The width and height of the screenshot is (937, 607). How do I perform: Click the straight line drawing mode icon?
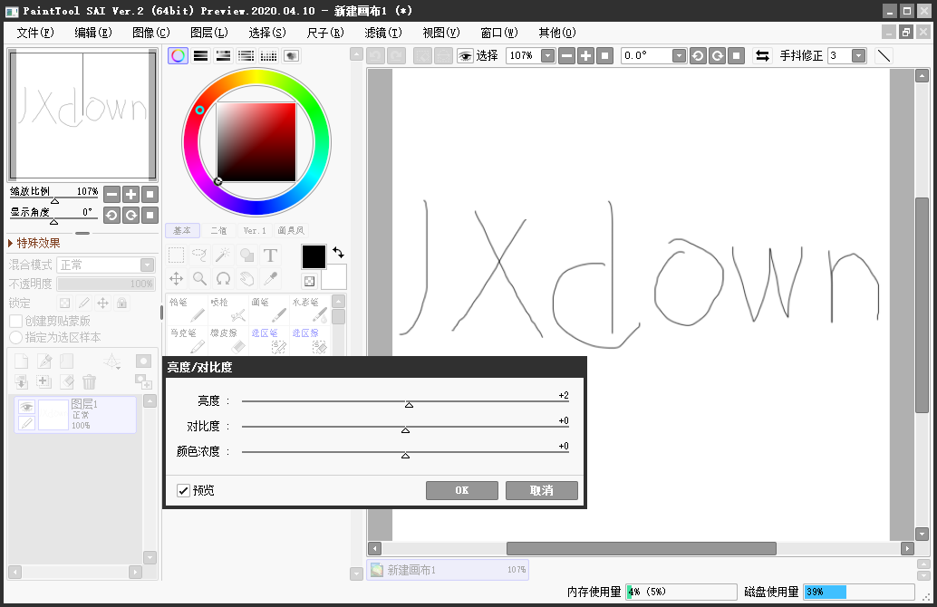(x=884, y=55)
